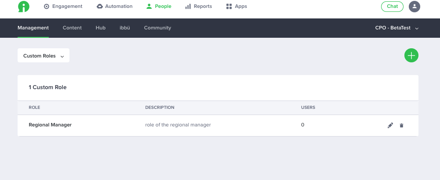Screen dimensions: 440x180
Task: Click the chevron beside Custom Roles
Action: click(62, 56)
